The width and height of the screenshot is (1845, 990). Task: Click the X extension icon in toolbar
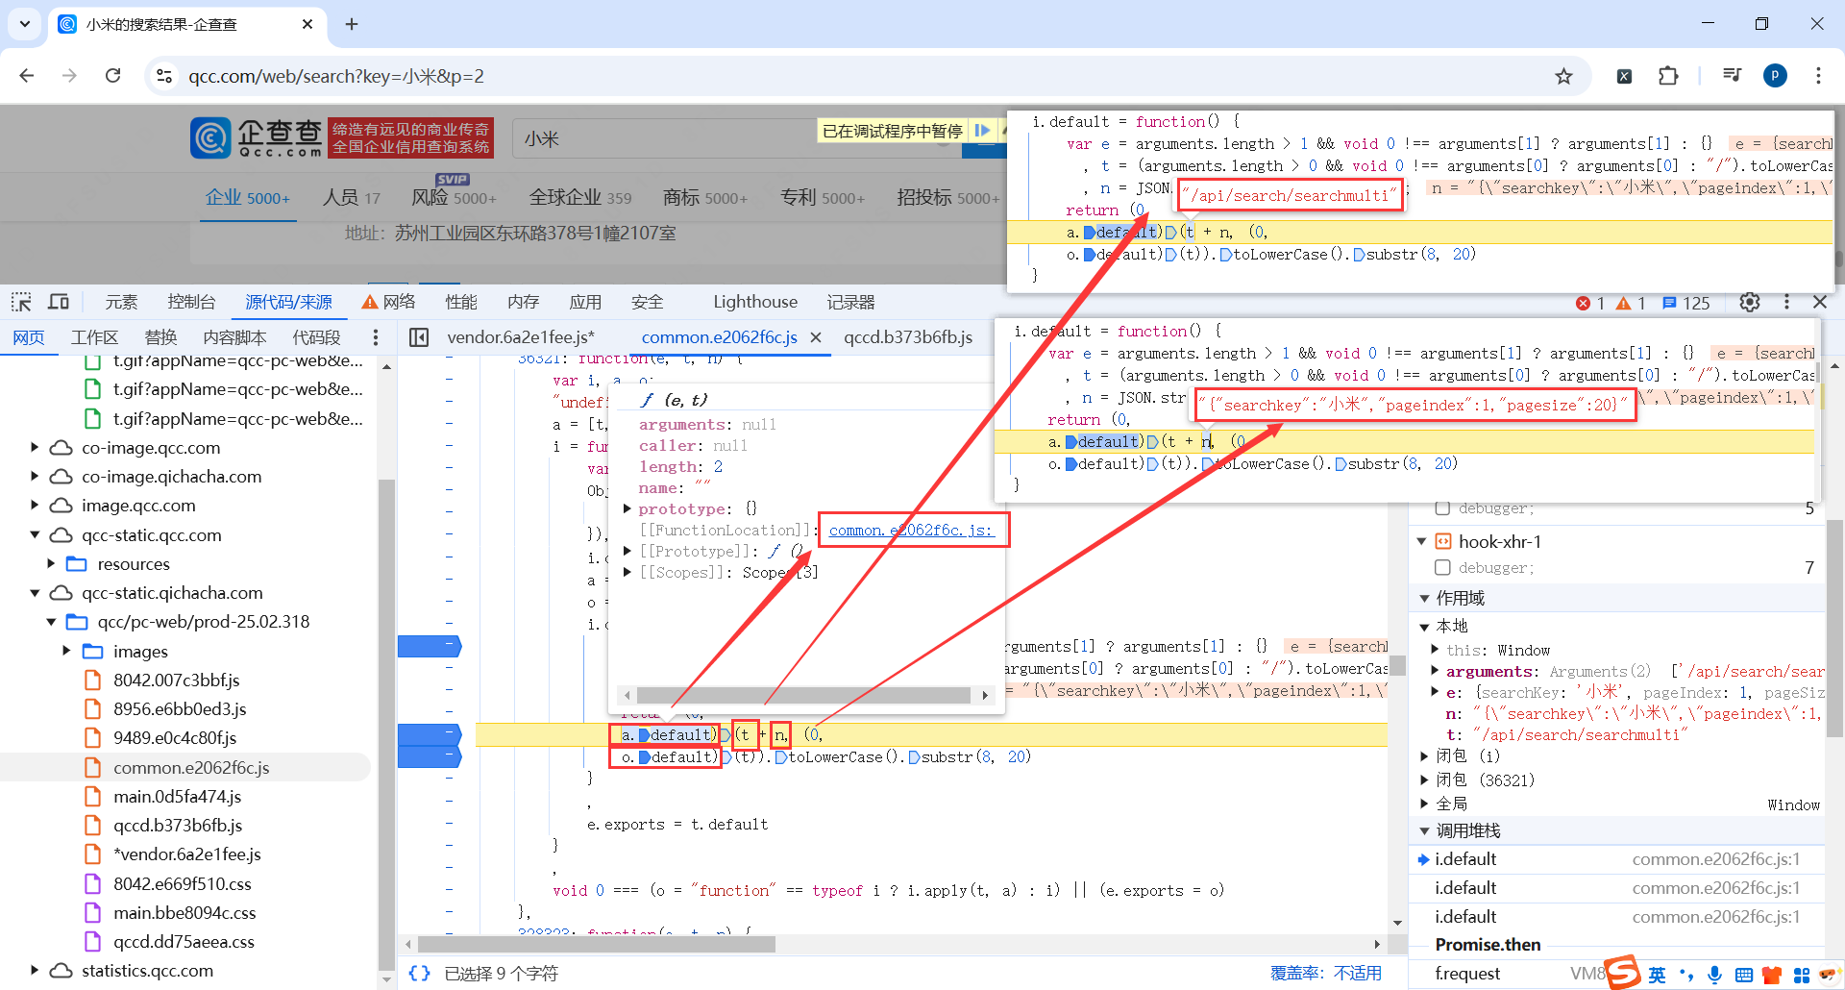click(1624, 76)
